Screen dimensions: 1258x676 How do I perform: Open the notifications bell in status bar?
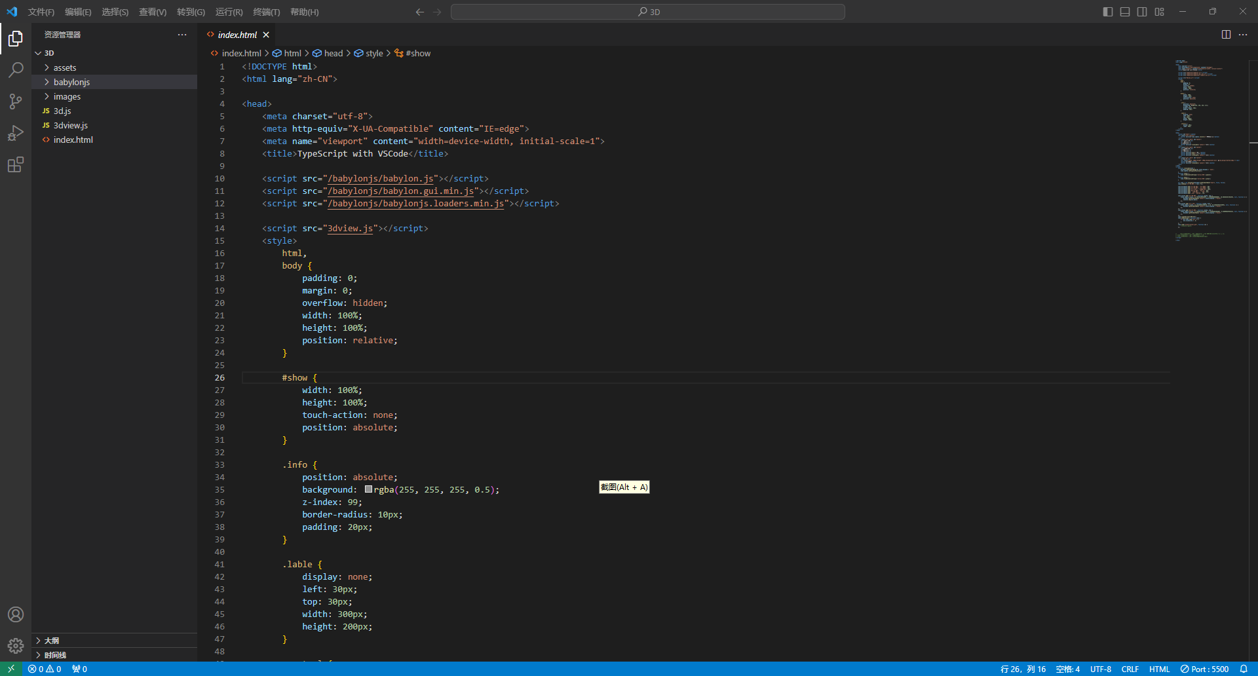click(1244, 669)
